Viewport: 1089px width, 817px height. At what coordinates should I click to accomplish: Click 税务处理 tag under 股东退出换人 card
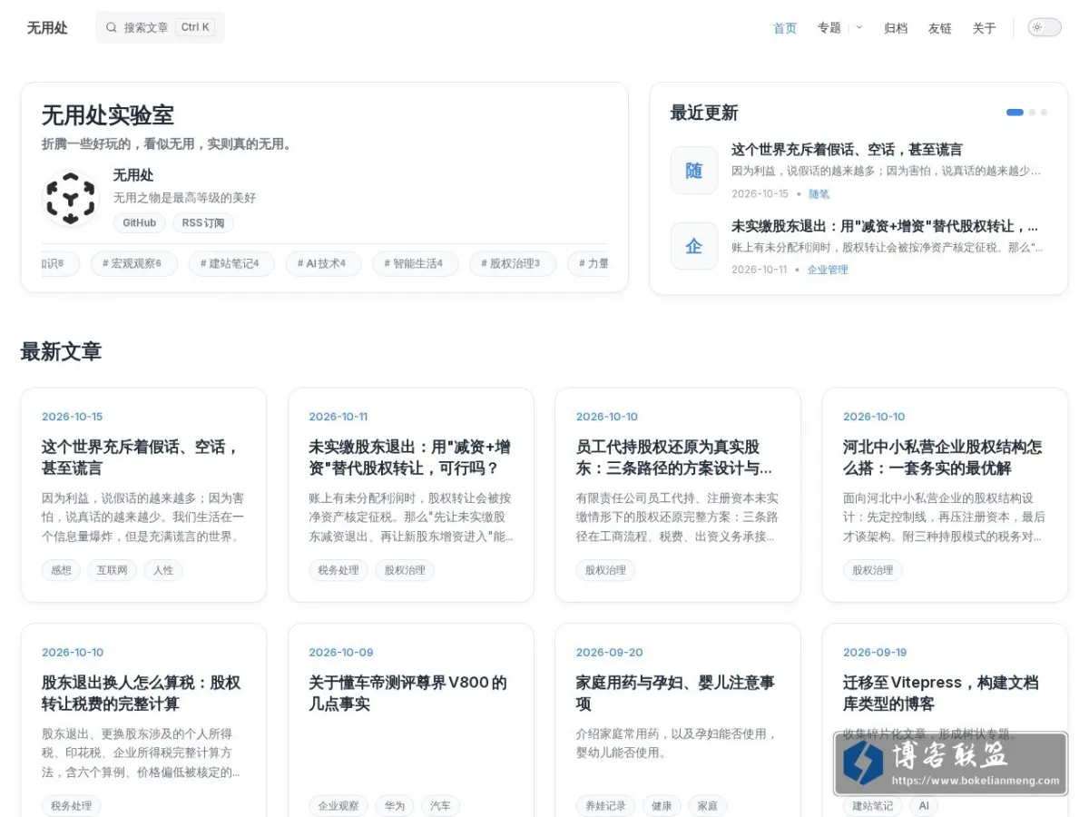(x=72, y=805)
